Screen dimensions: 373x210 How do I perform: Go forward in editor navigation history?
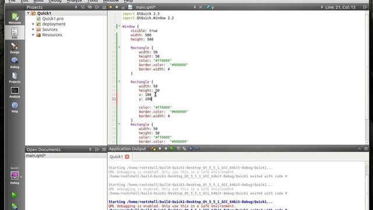click(117, 7)
